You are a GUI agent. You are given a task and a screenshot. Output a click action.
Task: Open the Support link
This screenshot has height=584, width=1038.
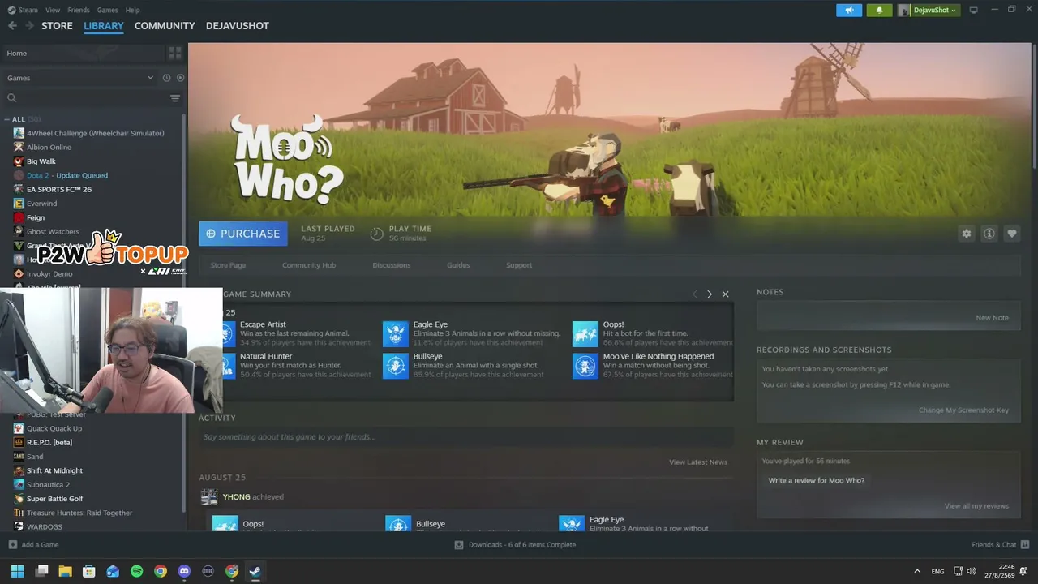click(519, 265)
